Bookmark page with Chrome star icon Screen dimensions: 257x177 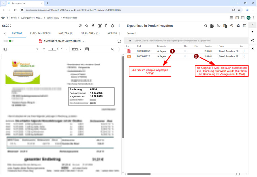click(239, 10)
